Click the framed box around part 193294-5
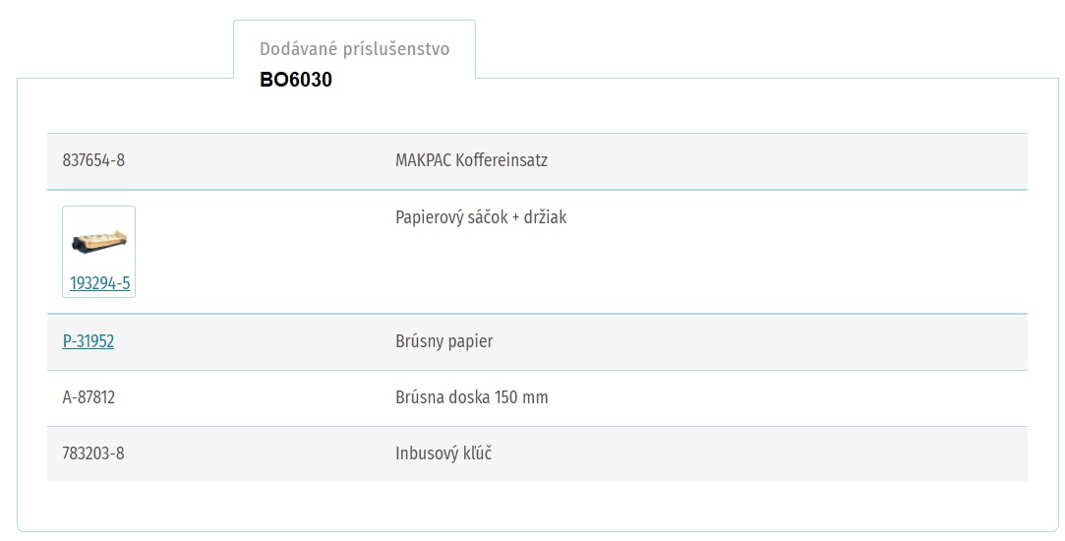1065x541 pixels. pos(99,252)
